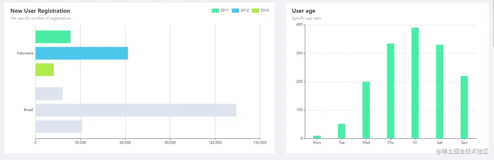Click the green 2011 legend swatch
Viewport: 494px width, 160px height.
pos(215,10)
